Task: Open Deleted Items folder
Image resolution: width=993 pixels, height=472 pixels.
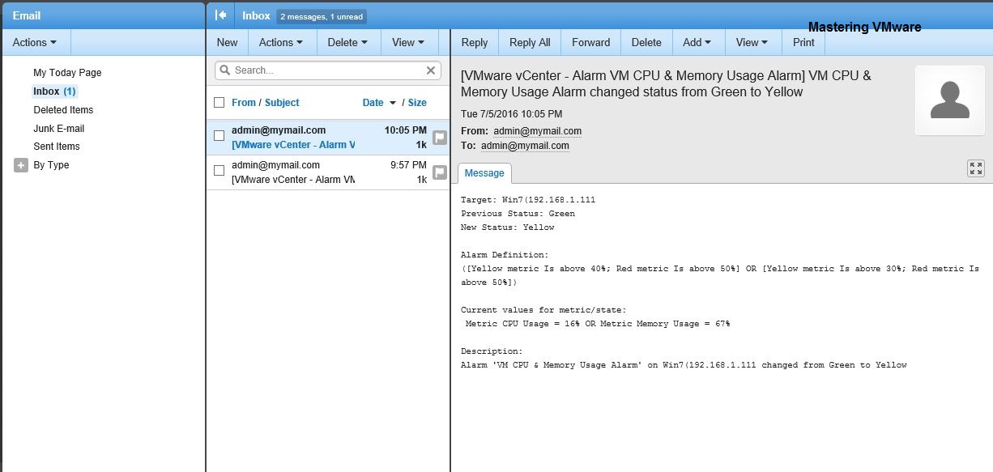Action: pos(63,110)
